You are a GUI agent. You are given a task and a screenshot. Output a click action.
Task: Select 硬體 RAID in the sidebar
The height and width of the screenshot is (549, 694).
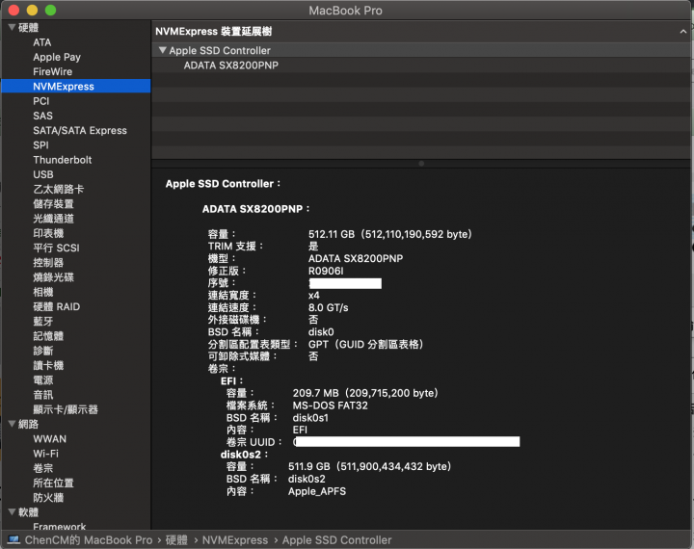[56, 306]
